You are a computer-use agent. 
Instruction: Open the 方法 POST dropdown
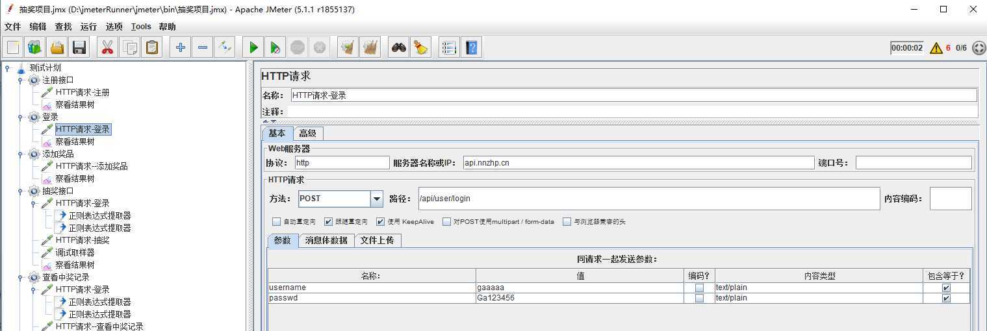pos(377,199)
